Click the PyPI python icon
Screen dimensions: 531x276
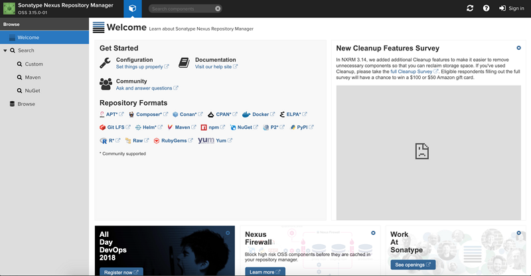pos(293,127)
